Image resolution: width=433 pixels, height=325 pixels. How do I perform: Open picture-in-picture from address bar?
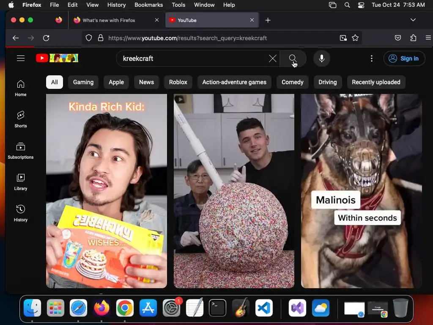343,38
